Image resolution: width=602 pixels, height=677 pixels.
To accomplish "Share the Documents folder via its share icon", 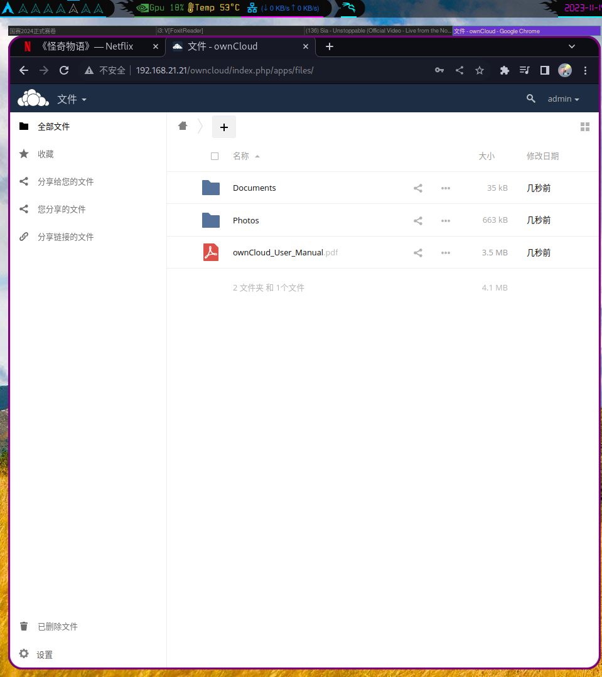I will (417, 188).
